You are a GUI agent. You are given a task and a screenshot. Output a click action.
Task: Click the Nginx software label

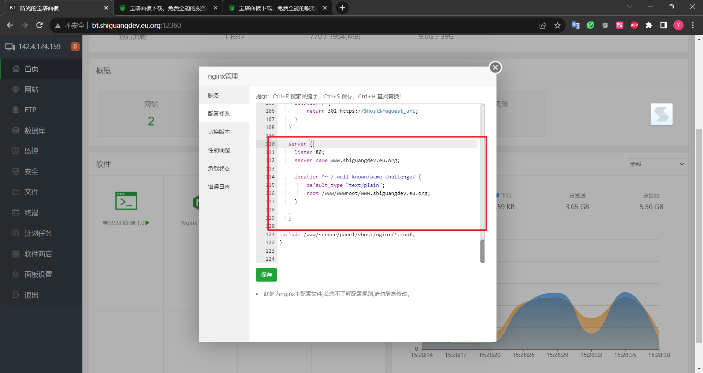click(x=189, y=223)
